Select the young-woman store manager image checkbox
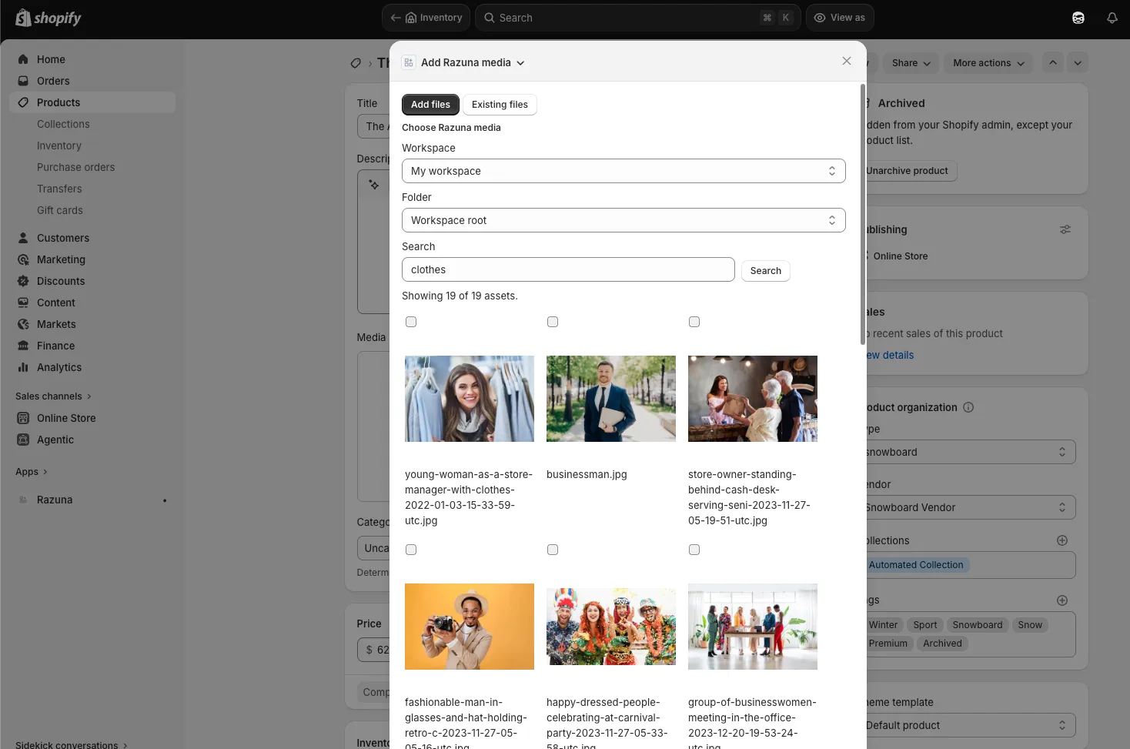1130x749 pixels. (x=411, y=322)
